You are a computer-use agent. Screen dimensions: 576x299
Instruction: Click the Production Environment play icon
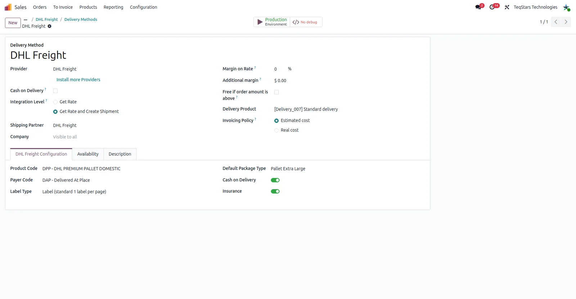point(260,22)
